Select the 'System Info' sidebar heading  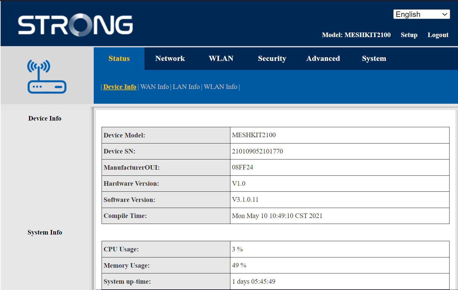(x=45, y=232)
